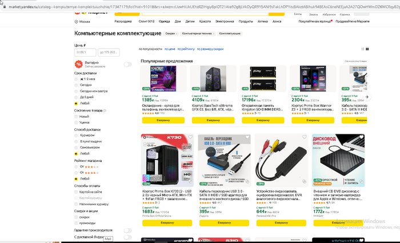This screenshot has width=400, height=243.
Task: Select store rating from four stars
Action: 76,173
